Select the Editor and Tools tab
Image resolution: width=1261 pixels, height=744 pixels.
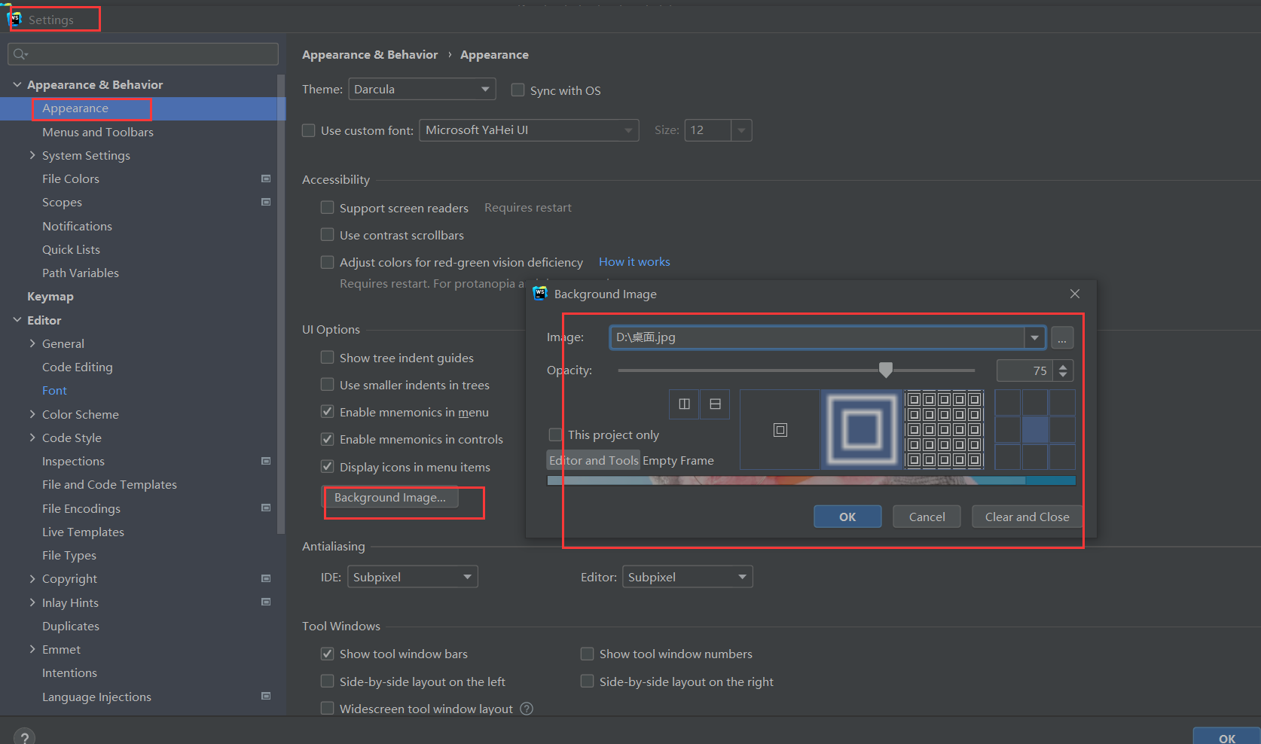coord(593,460)
